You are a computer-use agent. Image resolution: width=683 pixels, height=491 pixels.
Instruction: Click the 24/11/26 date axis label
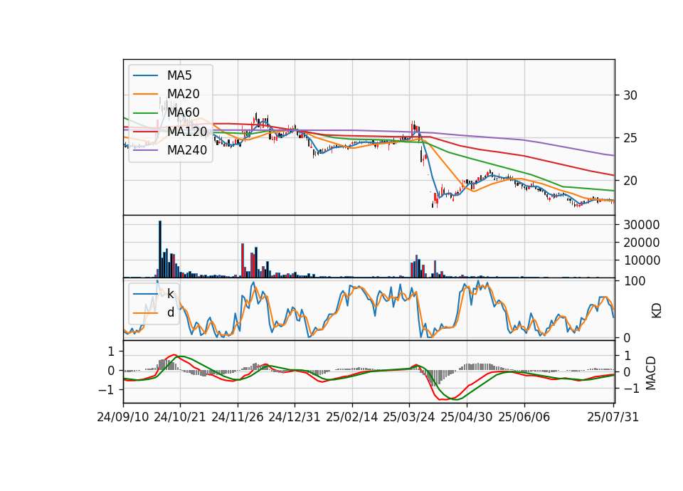point(238,417)
